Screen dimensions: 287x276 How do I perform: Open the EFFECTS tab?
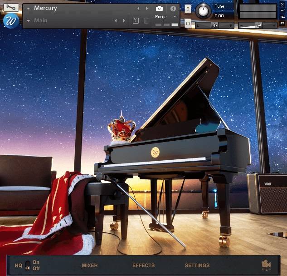pos(143,266)
